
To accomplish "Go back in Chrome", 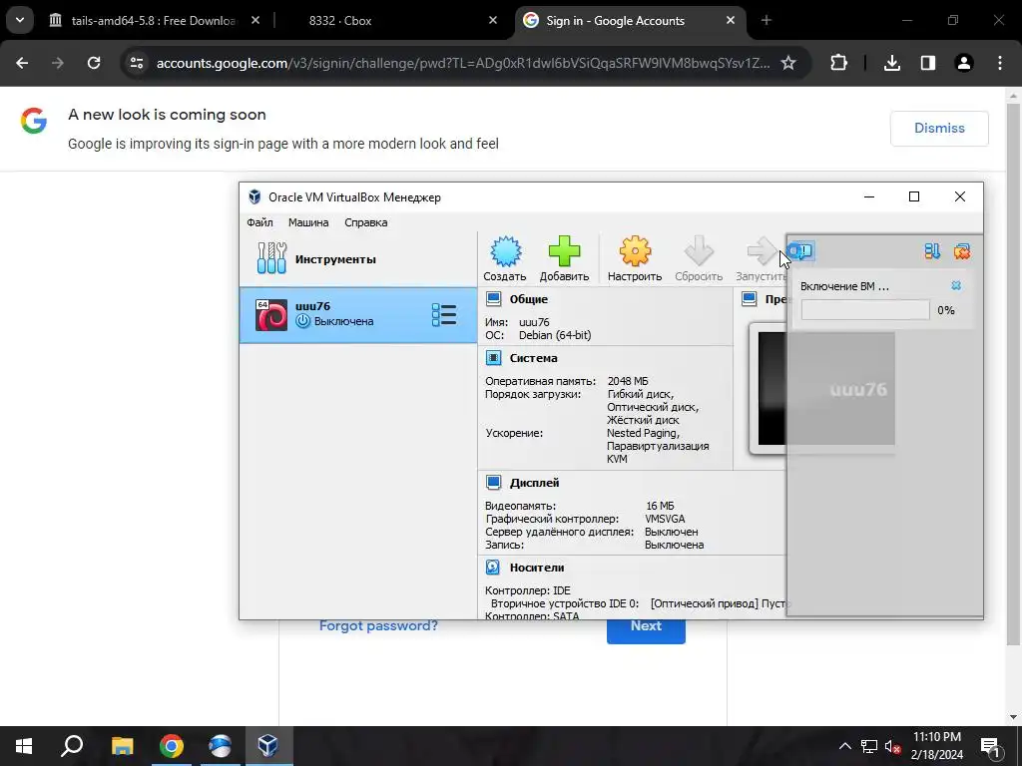I will pyautogui.click(x=22, y=63).
